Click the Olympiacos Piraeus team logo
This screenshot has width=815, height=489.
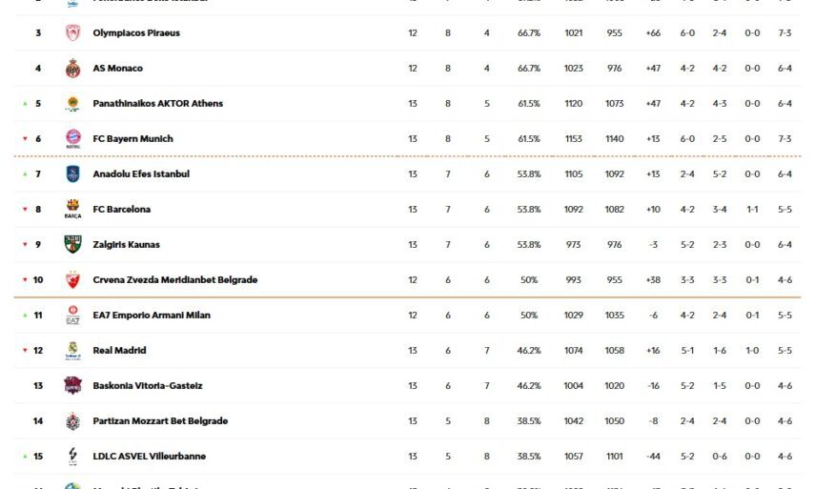pyautogui.click(x=72, y=33)
